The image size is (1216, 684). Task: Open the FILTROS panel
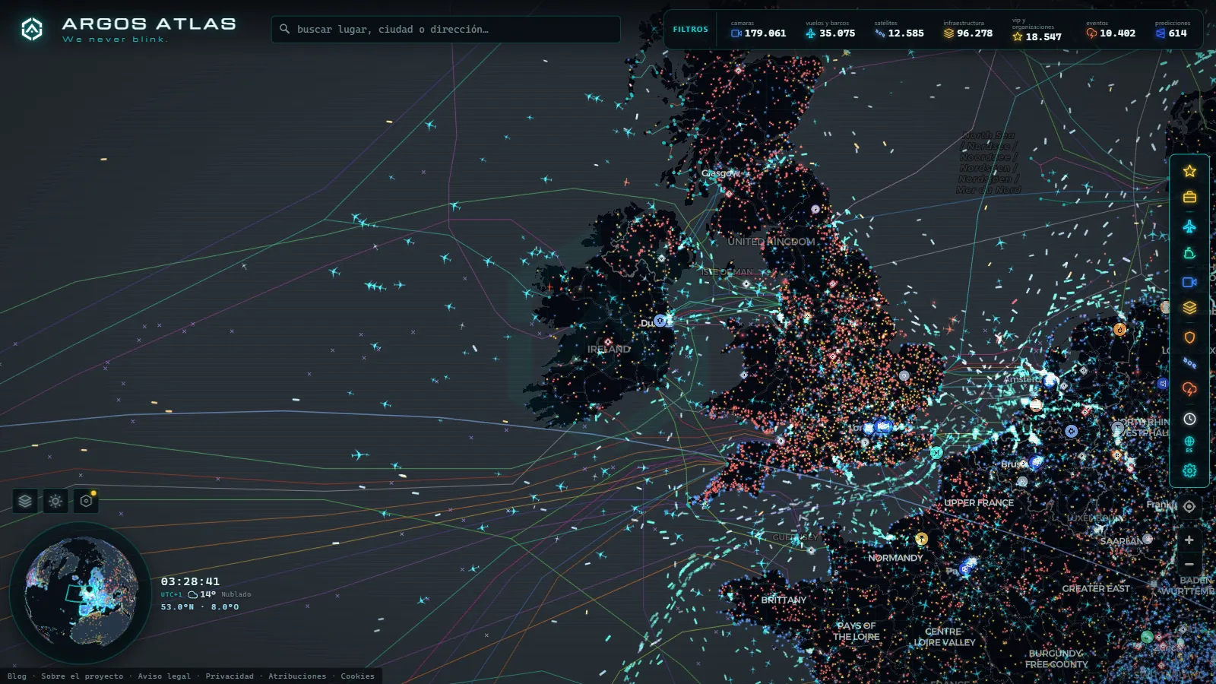(x=690, y=30)
